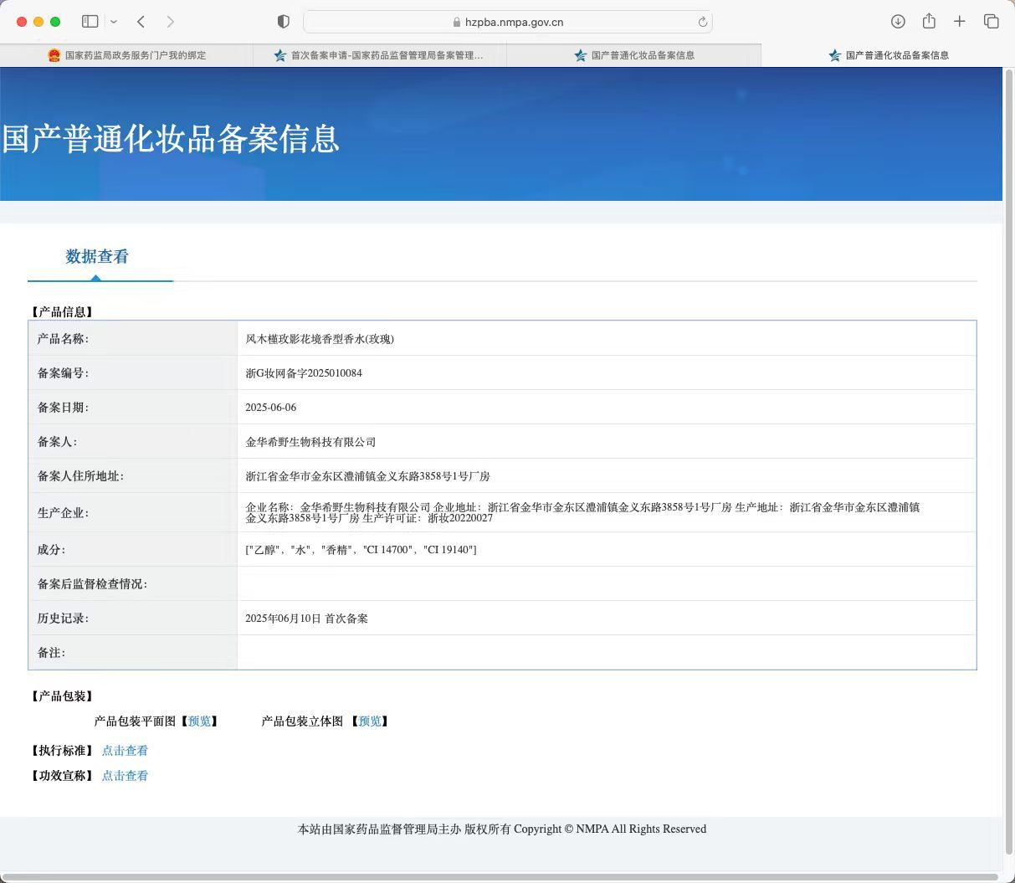
Task: Click the filing number 浙G妆网备字2025010084
Action: (304, 373)
